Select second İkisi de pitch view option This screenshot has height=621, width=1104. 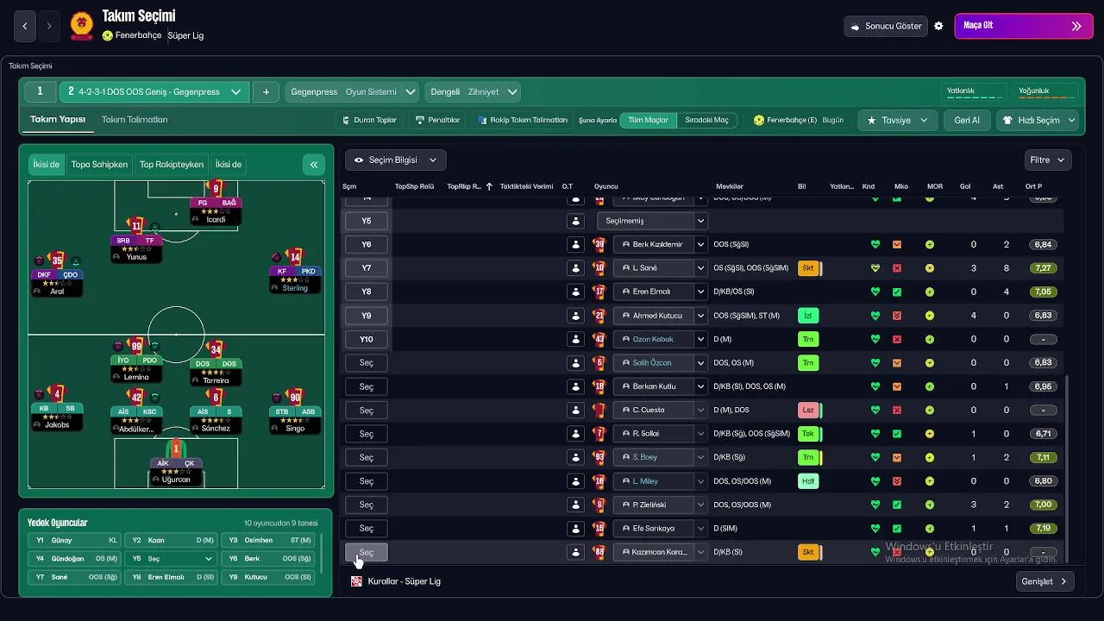point(229,164)
